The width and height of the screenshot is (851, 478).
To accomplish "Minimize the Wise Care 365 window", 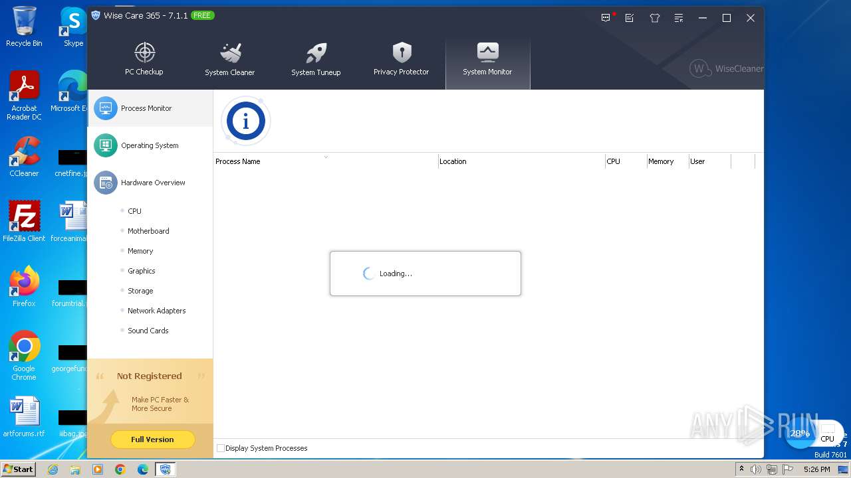I will click(703, 18).
